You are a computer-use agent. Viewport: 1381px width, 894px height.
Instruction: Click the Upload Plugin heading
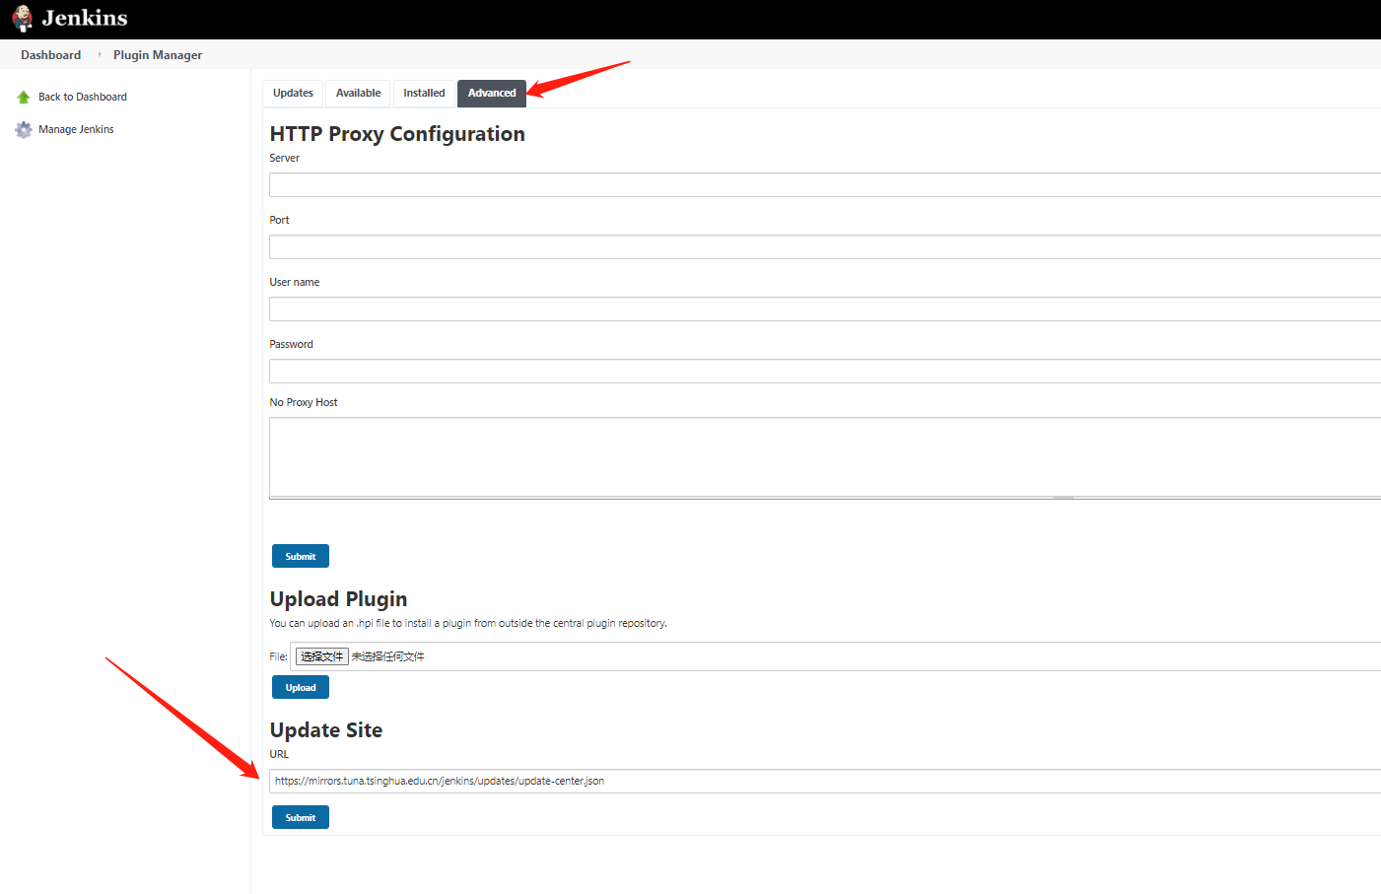point(338,599)
